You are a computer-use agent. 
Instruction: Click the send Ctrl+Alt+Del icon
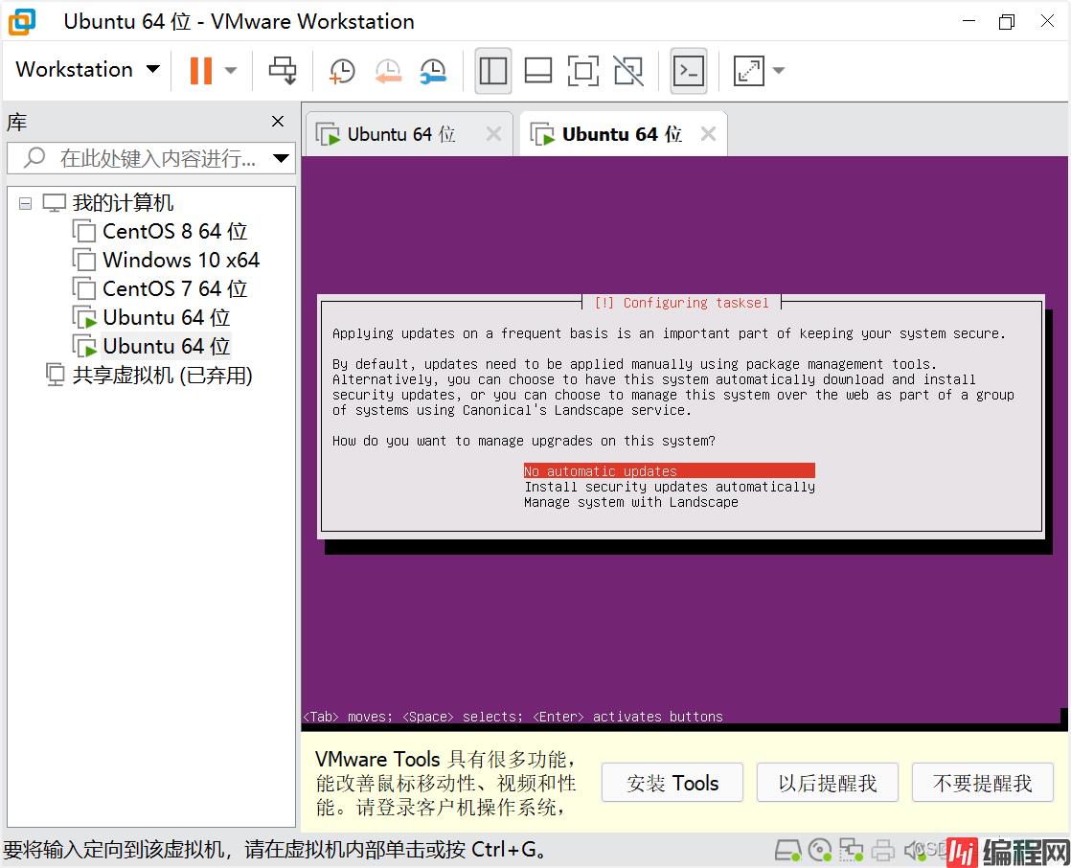pos(283,70)
